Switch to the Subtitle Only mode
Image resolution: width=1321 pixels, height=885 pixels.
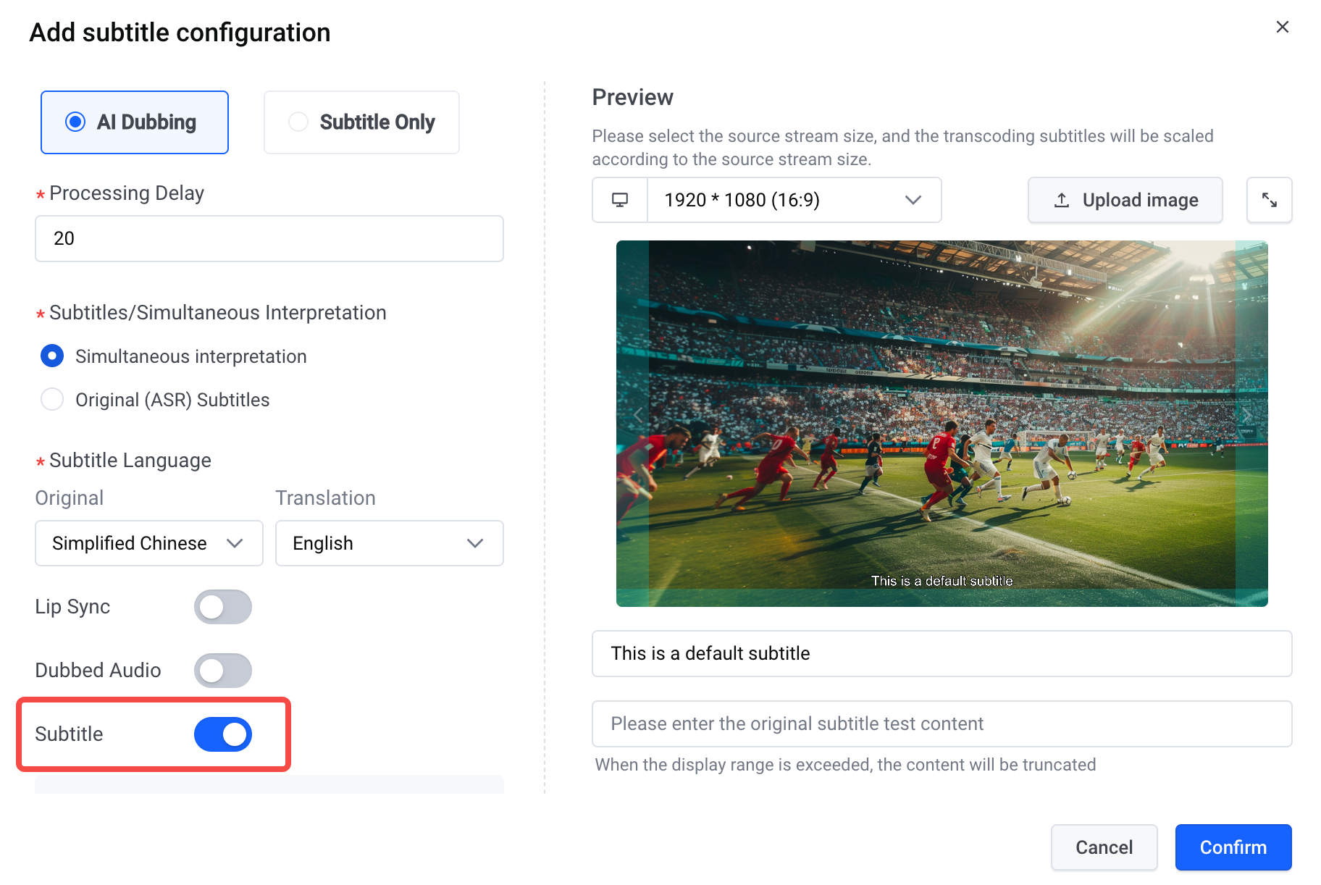click(x=361, y=122)
